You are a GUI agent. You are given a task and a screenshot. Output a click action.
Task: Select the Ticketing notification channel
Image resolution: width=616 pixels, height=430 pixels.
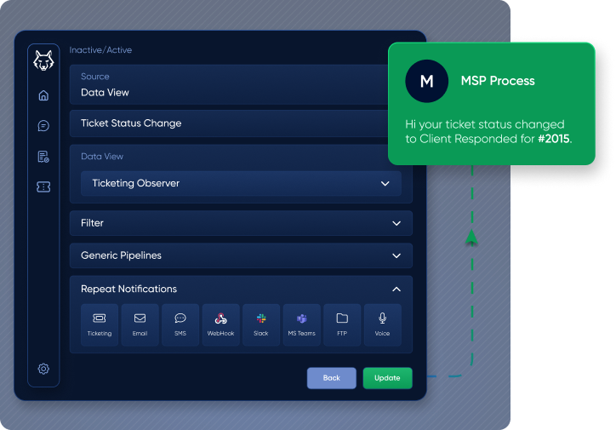[100, 324]
